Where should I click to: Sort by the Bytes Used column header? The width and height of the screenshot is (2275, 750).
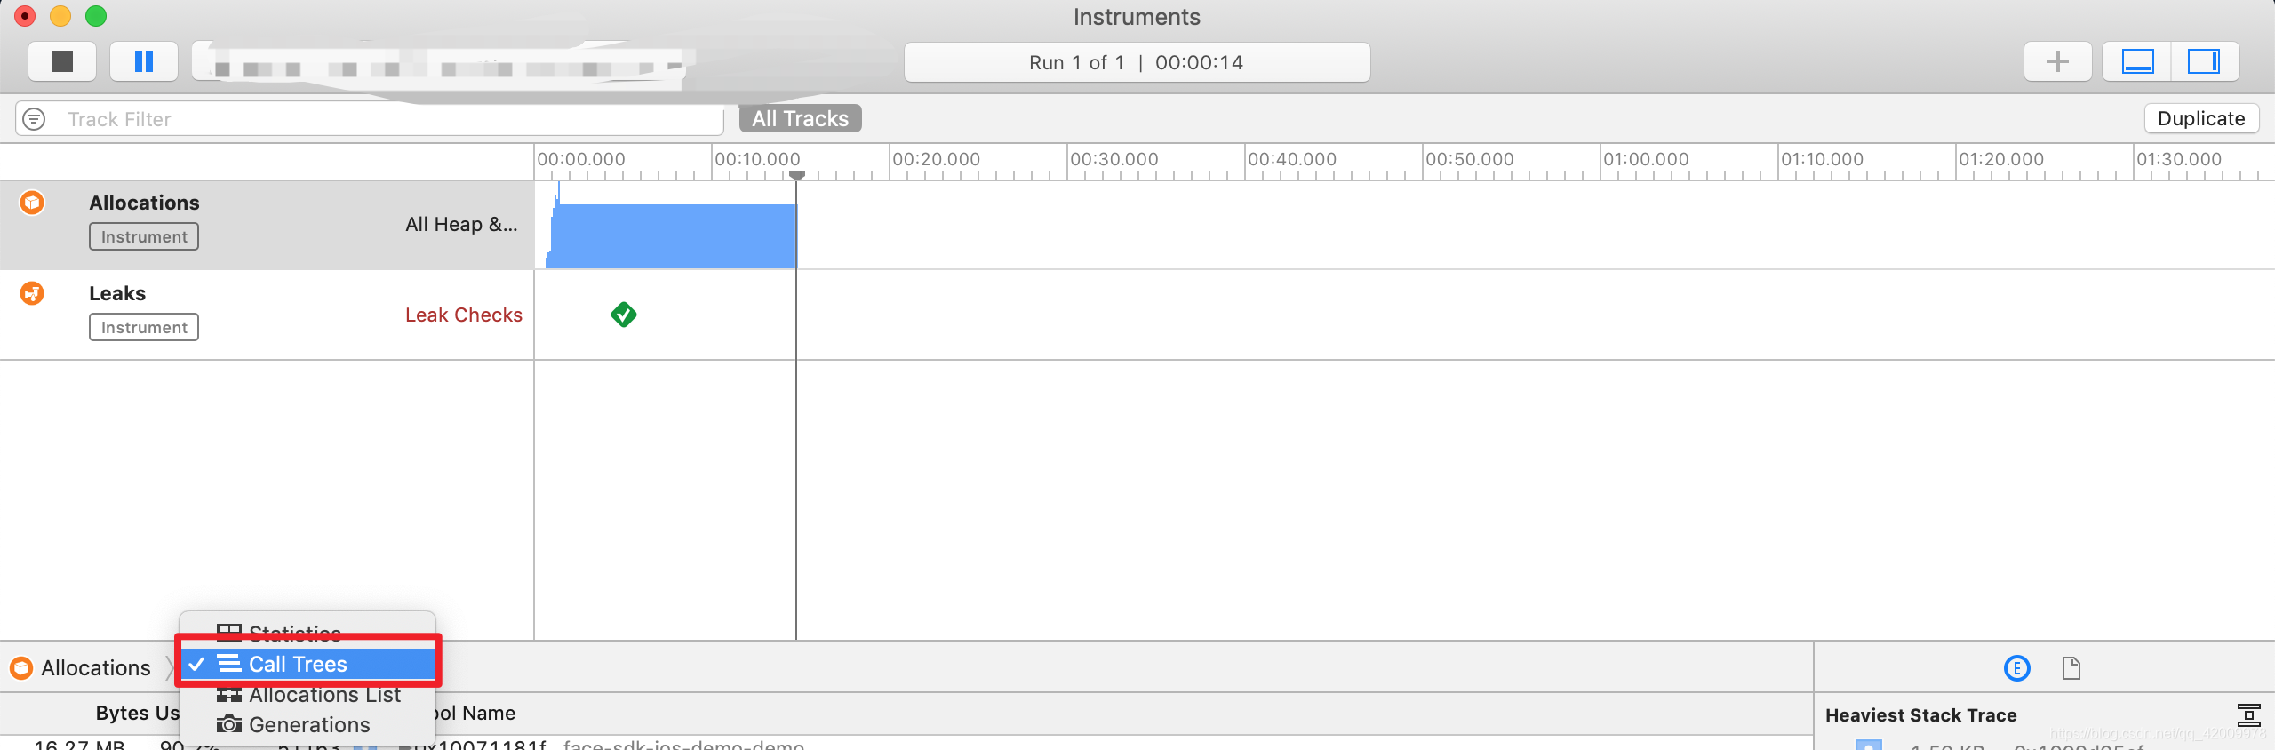(138, 714)
